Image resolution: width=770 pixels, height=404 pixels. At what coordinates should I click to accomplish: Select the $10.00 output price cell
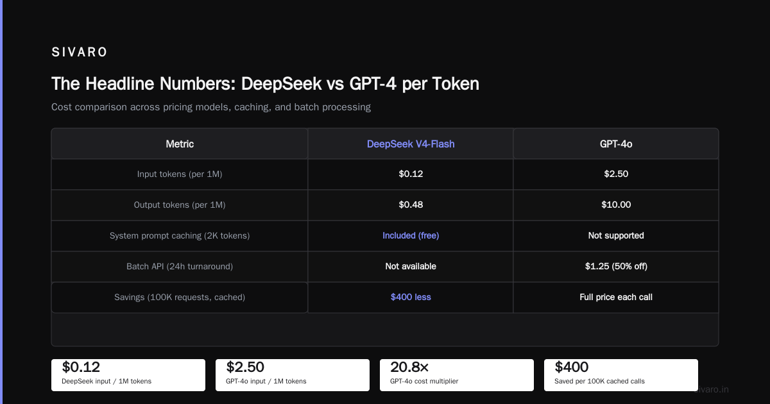[616, 205]
